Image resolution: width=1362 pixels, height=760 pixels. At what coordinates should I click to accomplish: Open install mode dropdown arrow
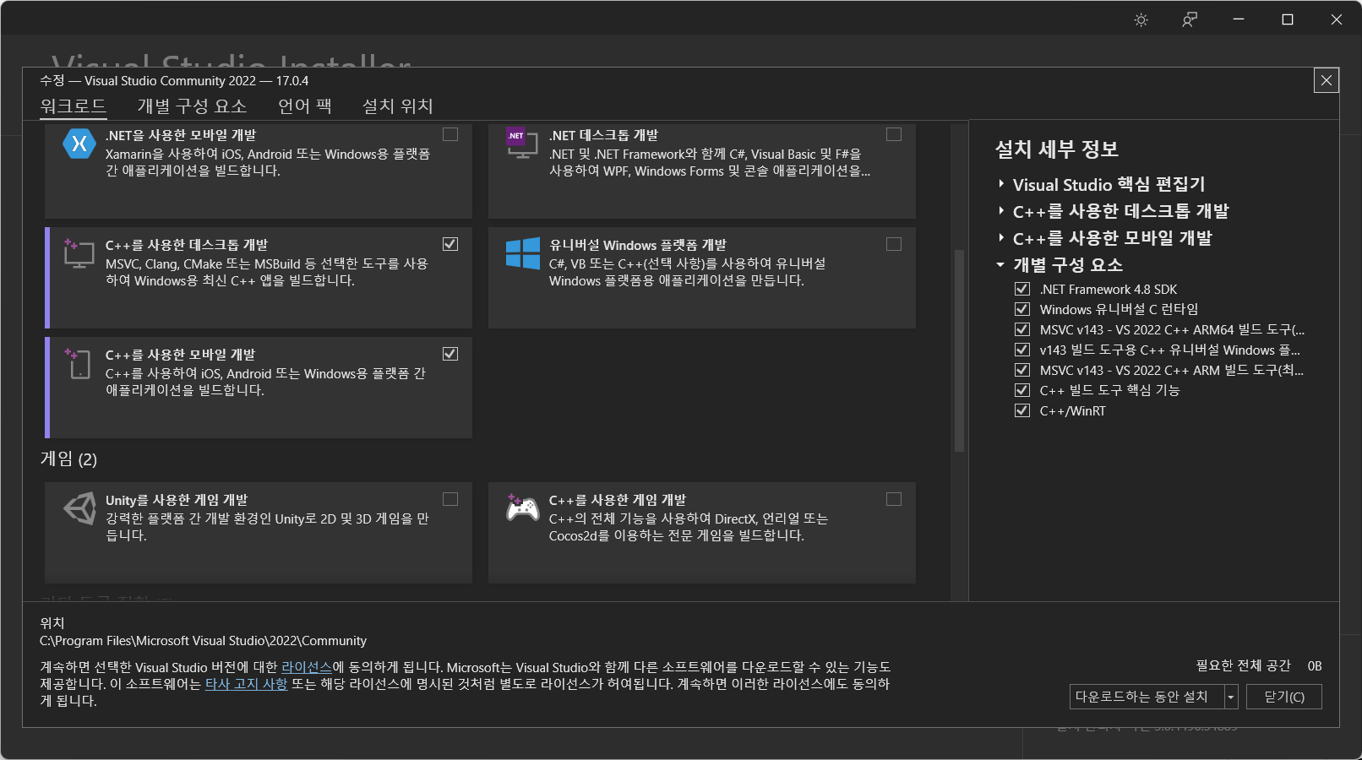click(x=1231, y=697)
